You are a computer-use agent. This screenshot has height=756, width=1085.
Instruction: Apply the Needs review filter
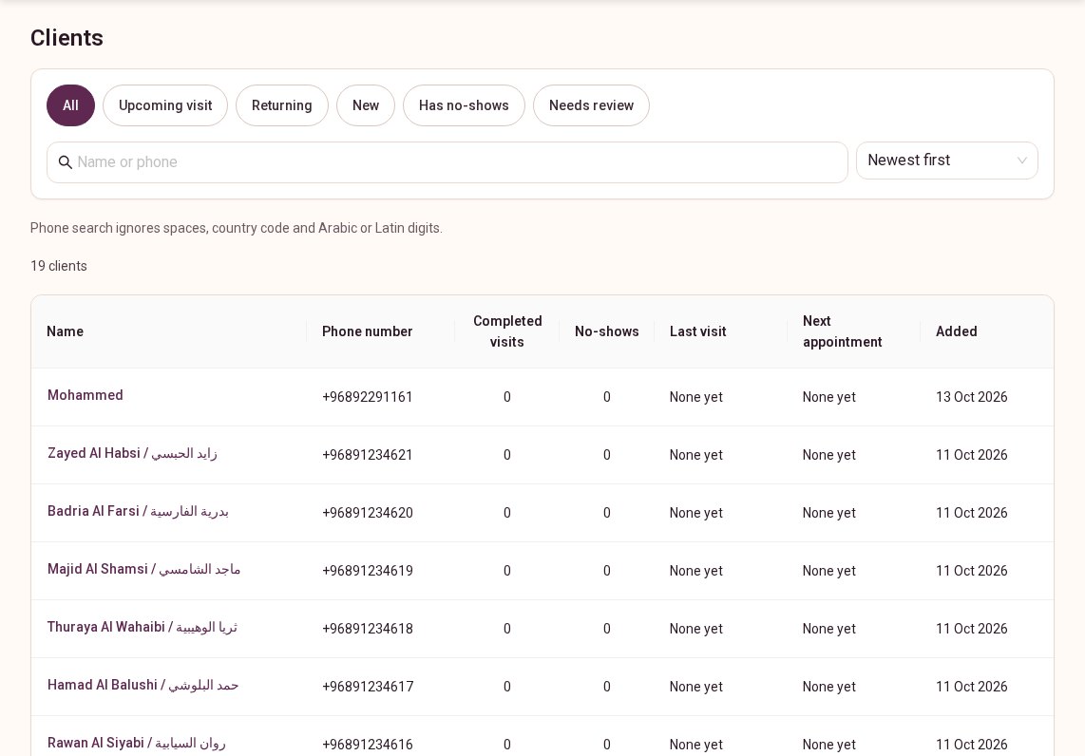pos(591,105)
